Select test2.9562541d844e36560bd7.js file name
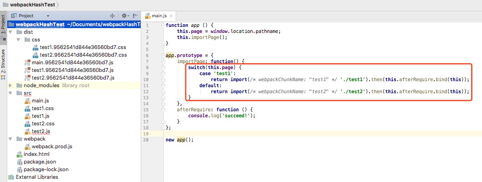 coord(73,78)
